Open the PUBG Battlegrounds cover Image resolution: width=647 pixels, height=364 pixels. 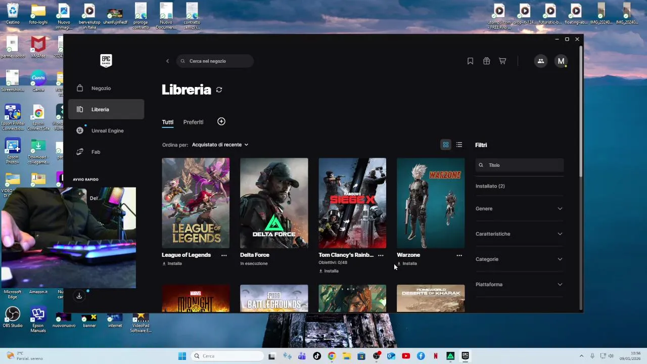pyautogui.click(x=274, y=298)
